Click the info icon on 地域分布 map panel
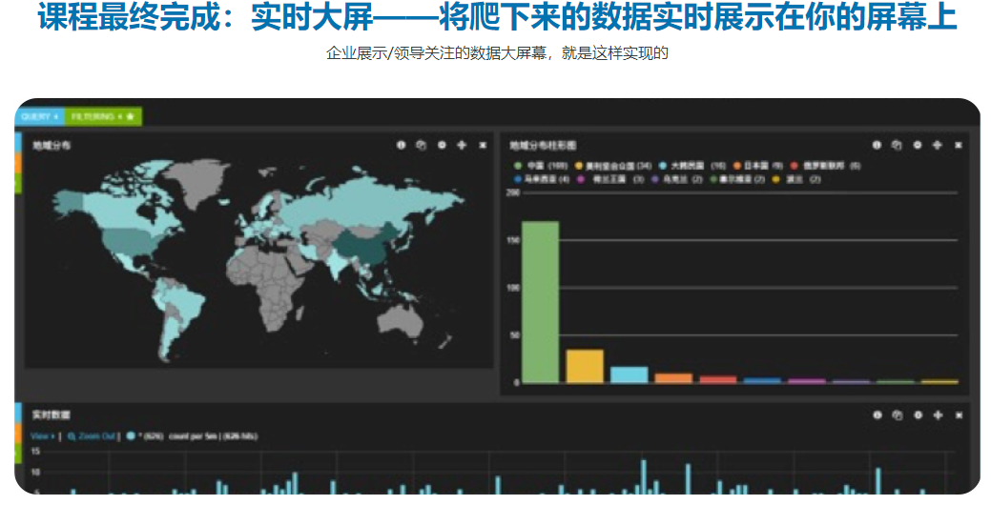The image size is (991, 505). pos(401,145)
